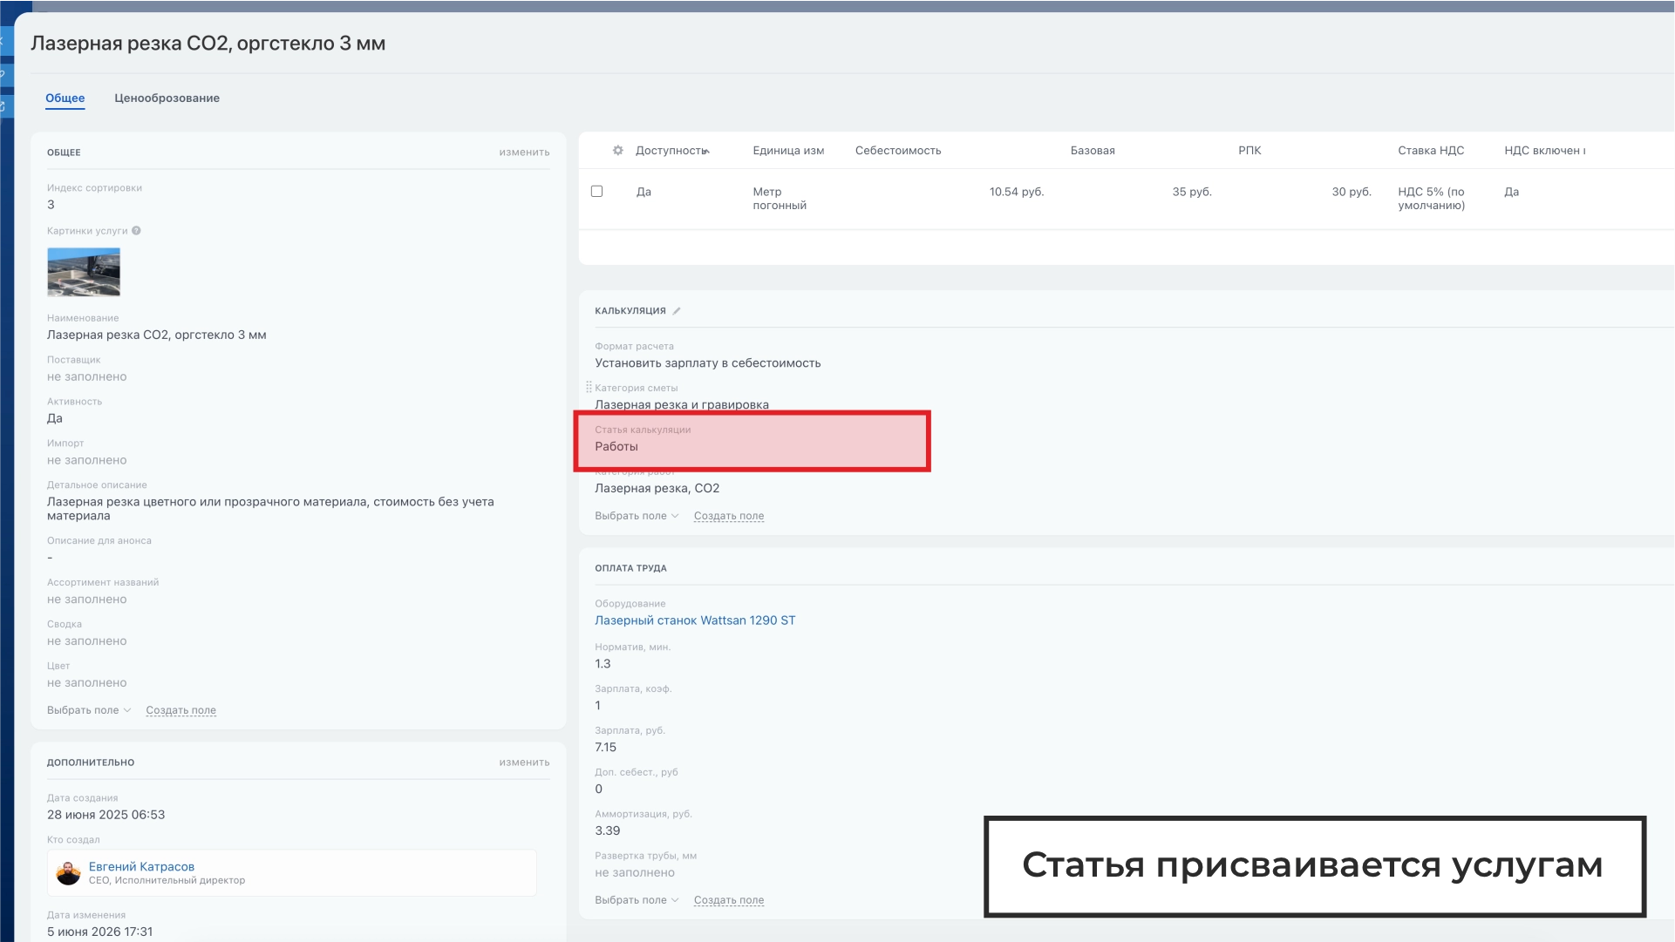Click Создать поле in the ОПЛАТА ТРУДА block
The width and height of the screenshot is (1675, 942).
pyautogui.click(x=729, y=900)
